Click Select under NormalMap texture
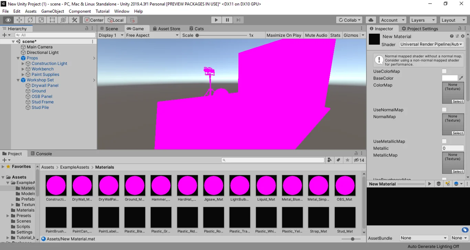Image resolution: width=470 pixels, height=250 pixels. (458, 133)
